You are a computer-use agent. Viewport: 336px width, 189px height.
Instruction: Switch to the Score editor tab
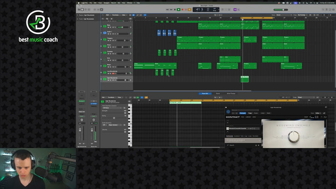pos(218,93)
